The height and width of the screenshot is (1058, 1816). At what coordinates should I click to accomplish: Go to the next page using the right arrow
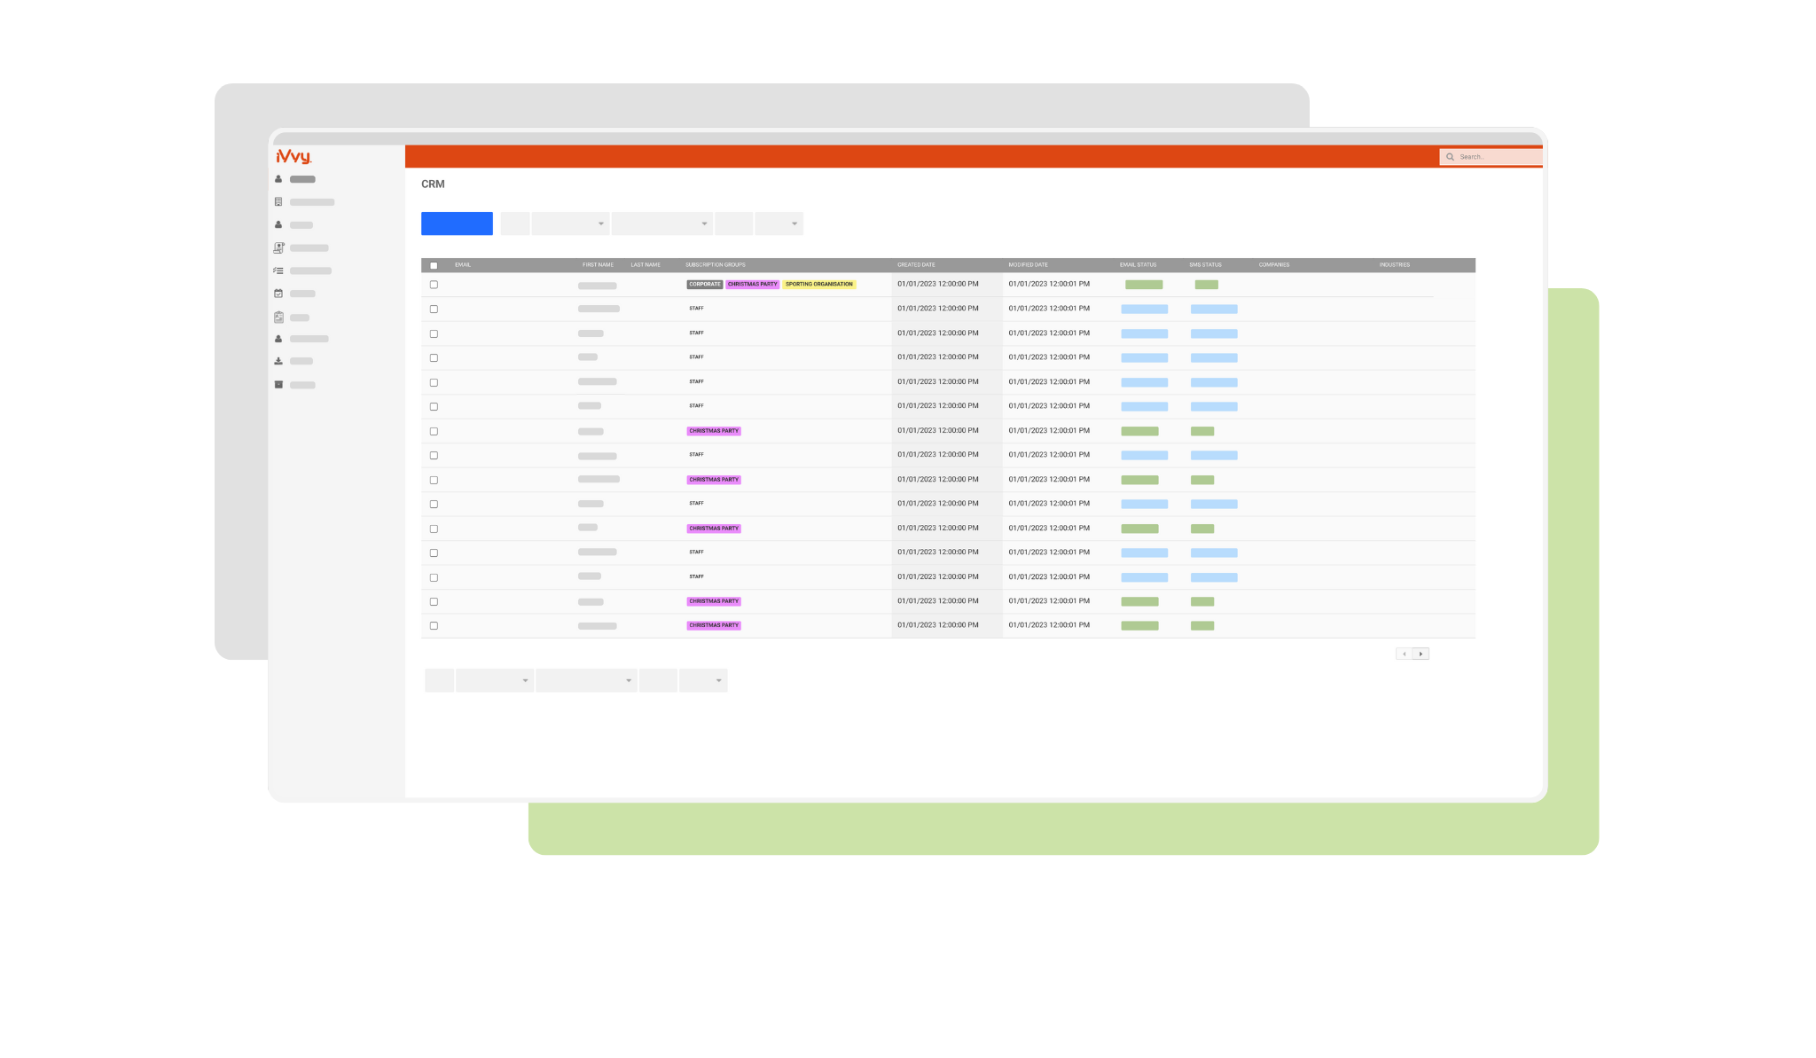point(1421,654)
